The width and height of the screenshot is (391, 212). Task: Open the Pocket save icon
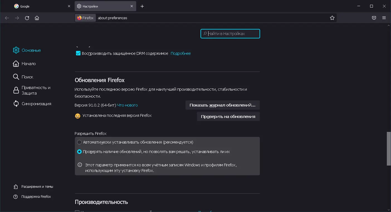click(374, 18)
